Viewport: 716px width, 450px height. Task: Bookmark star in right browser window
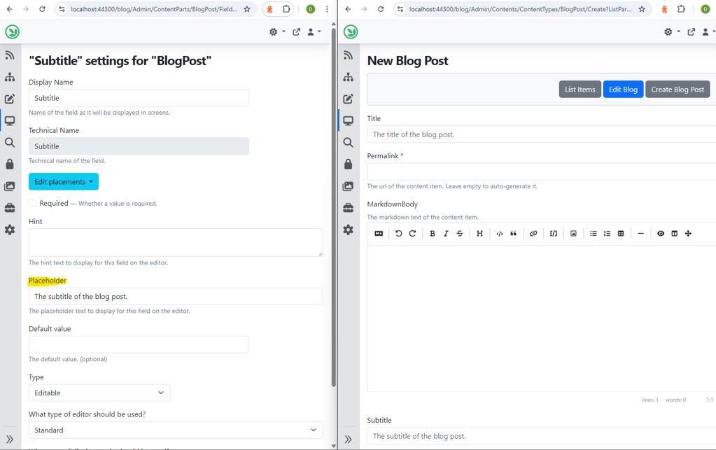pos(642,9)
